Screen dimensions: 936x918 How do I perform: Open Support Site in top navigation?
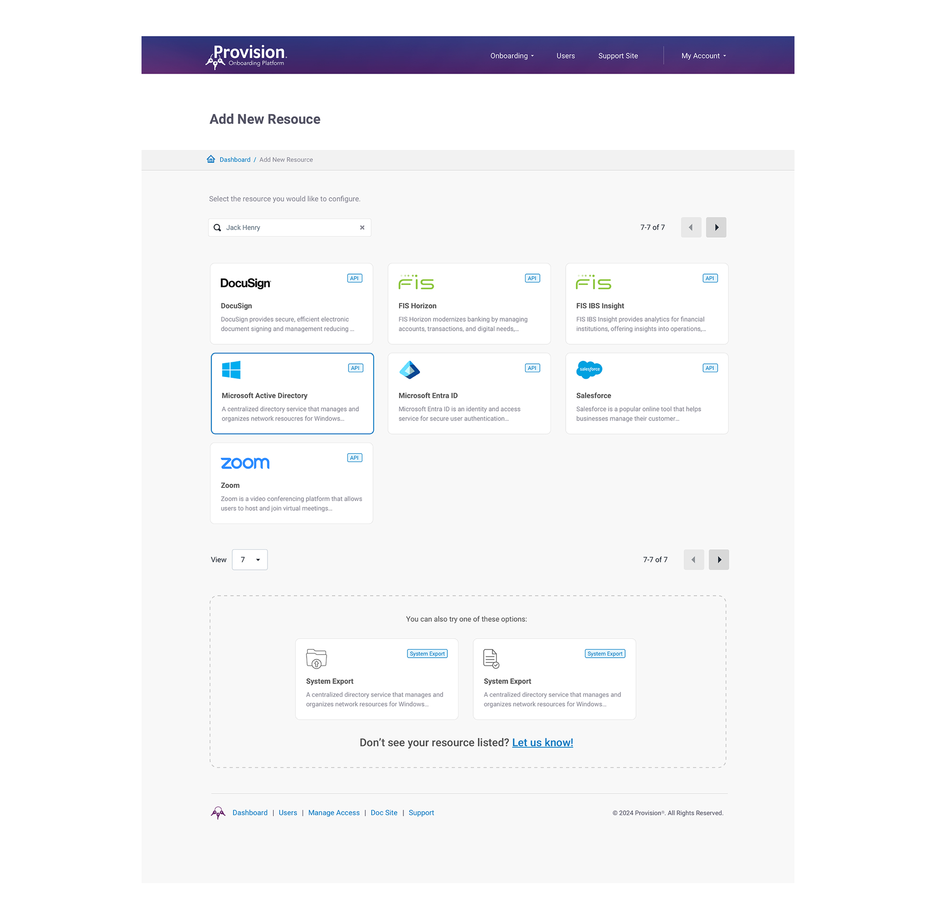[x=618, y=56]
